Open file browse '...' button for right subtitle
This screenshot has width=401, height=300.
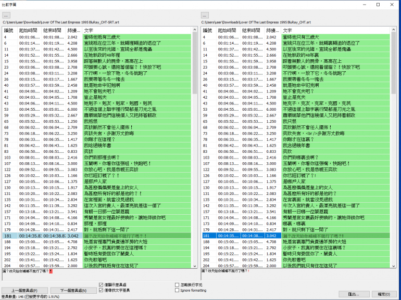pos(205,16)
